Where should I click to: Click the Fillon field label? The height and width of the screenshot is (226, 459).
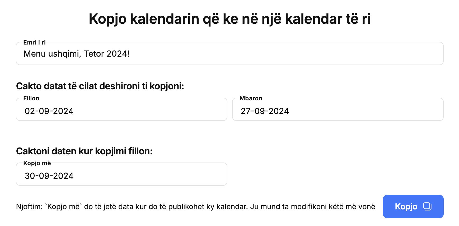pos(31,98)
